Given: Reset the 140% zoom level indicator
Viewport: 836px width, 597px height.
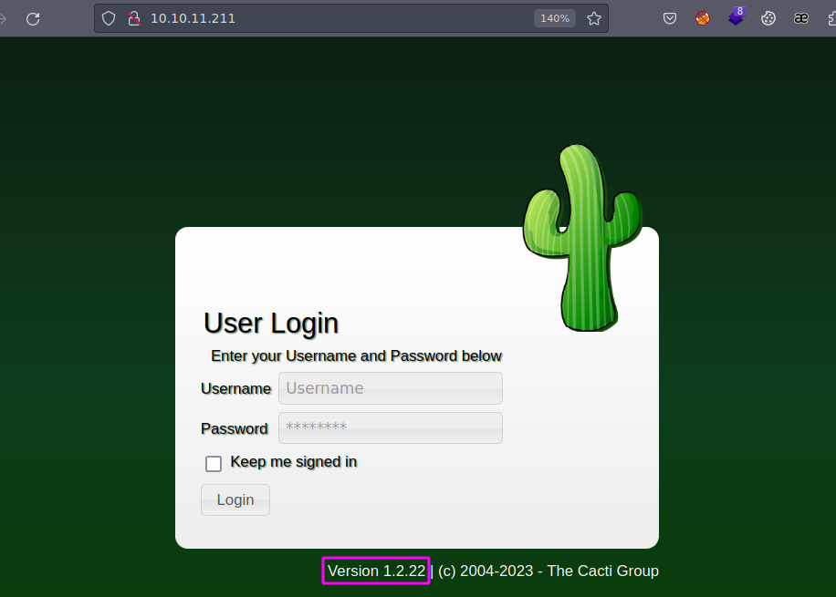Looking at the screenshot, I should coord(555,18).
